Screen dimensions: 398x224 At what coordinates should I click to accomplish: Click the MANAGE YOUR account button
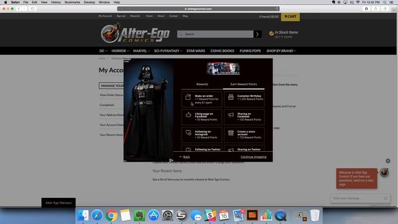pyautogui.click(x=111, y=86)
